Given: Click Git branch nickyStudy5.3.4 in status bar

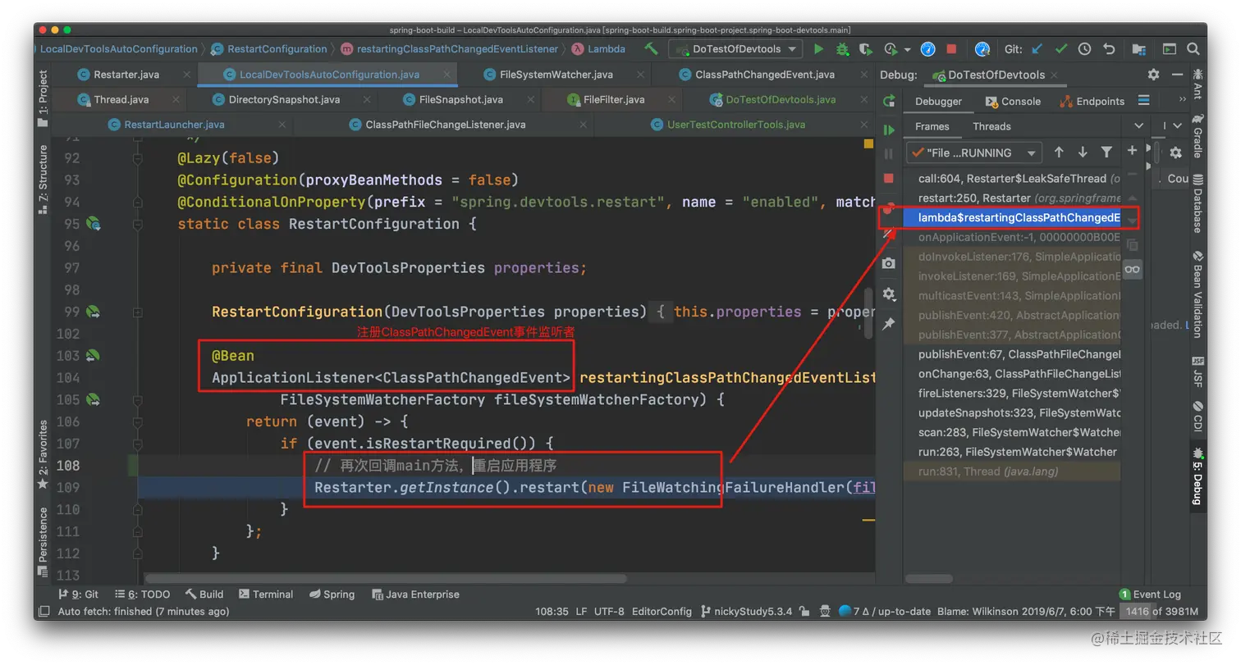Looking at the screenshot, I should click(x=746, y=612).
